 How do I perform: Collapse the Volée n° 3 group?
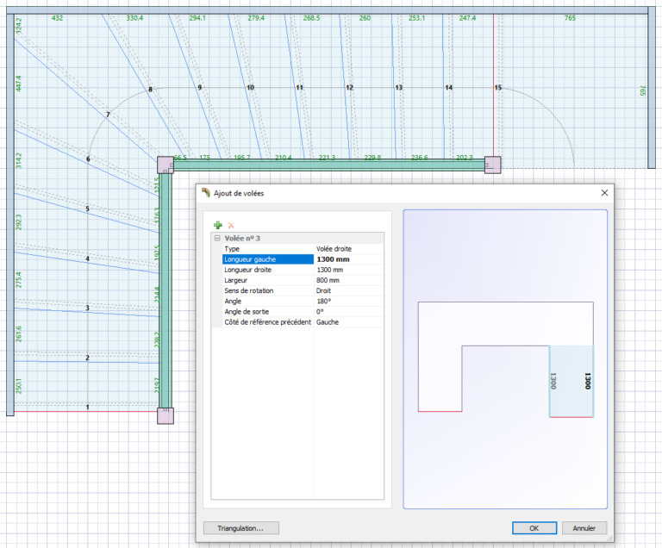(217, 238)
